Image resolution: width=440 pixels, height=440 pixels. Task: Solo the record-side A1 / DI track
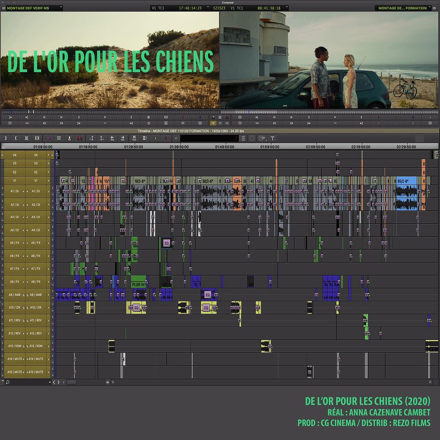point(52,188)
